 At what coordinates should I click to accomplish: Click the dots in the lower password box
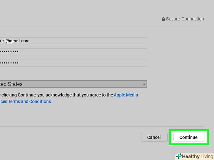9,63
